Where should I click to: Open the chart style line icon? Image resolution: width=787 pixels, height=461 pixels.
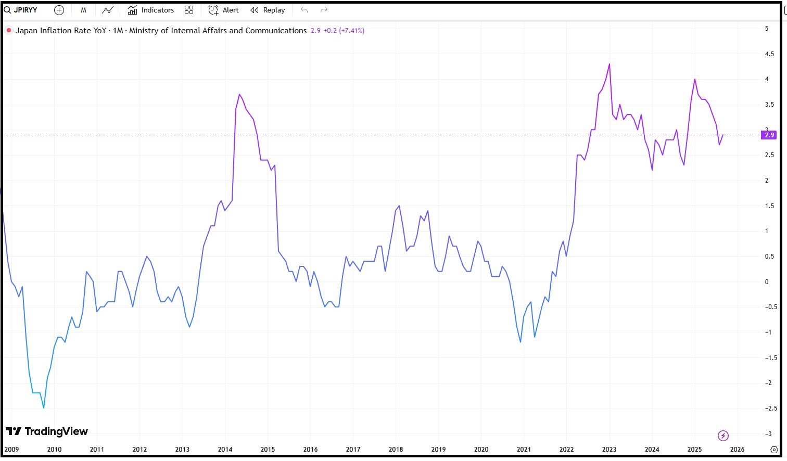pos(107,10)
